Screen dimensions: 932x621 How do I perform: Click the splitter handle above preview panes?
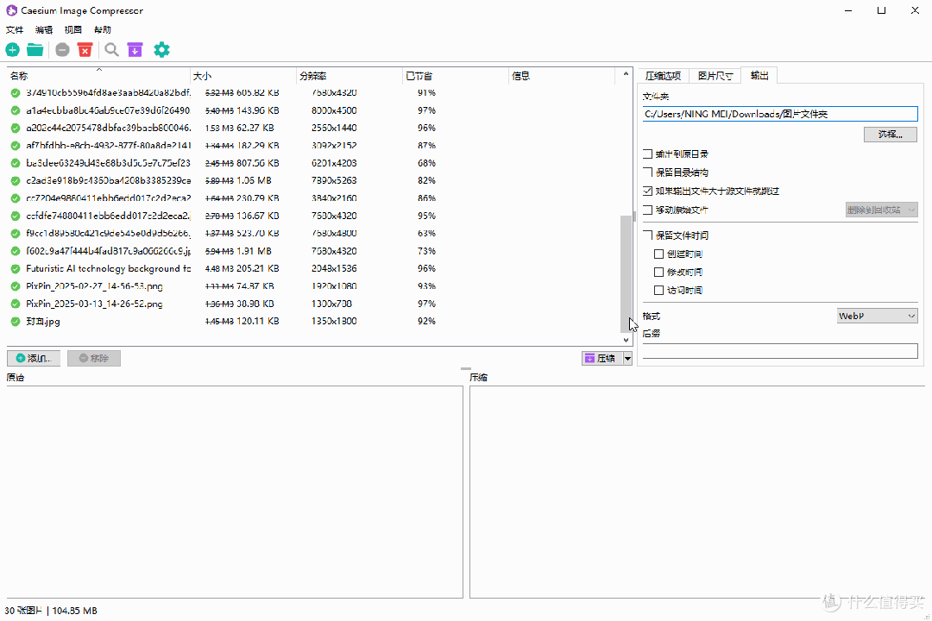click(x=466, y=369)
